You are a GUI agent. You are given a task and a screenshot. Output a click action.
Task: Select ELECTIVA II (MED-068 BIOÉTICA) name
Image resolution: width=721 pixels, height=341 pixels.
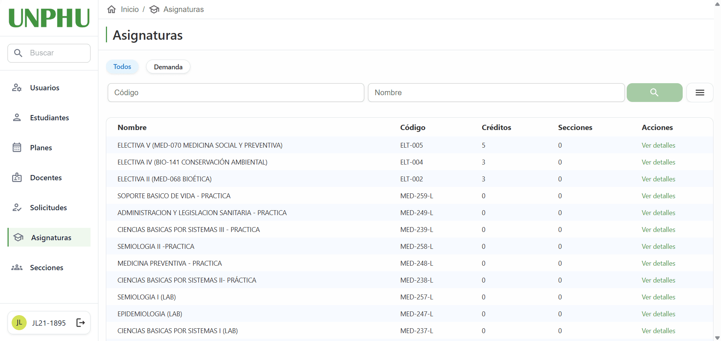tap(164, 179)
